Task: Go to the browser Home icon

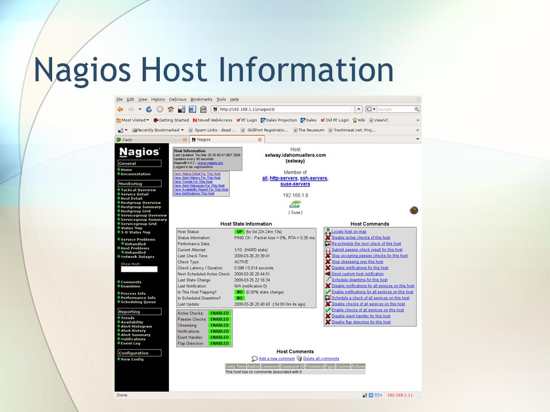Action: (171, 109)
